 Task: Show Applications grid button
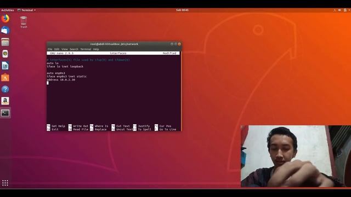(x=5, y=183)
